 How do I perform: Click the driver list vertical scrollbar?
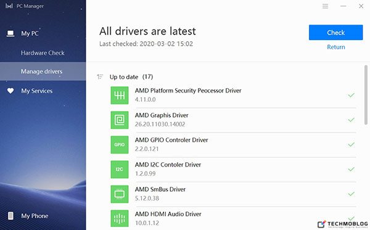[x=366, y=95]
